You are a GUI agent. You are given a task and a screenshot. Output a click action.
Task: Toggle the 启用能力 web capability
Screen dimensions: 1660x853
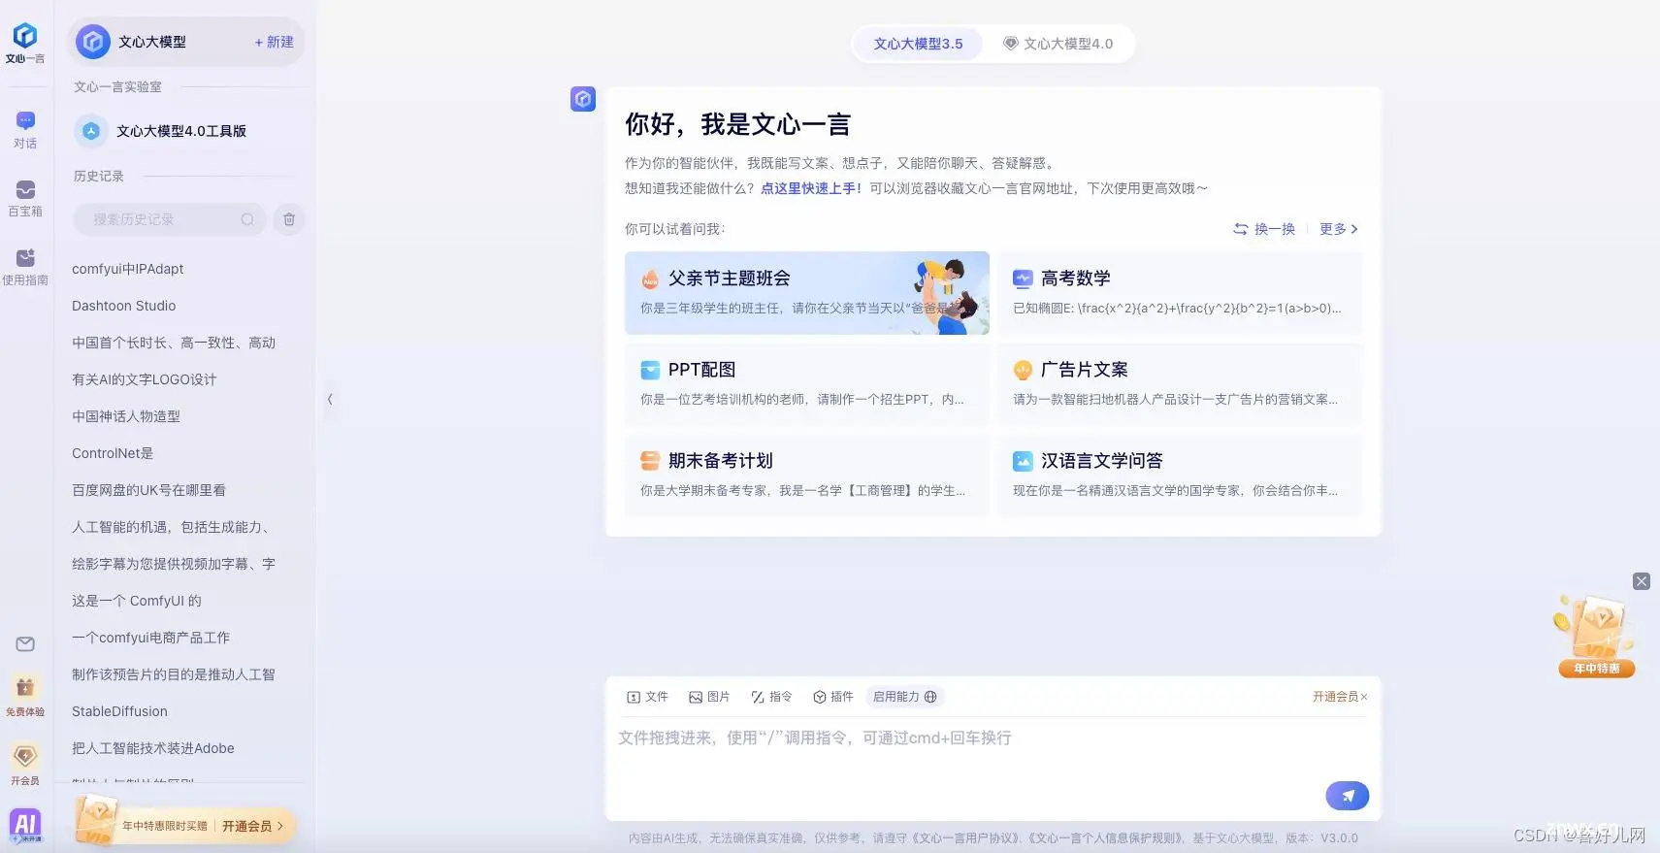(904, 697)
